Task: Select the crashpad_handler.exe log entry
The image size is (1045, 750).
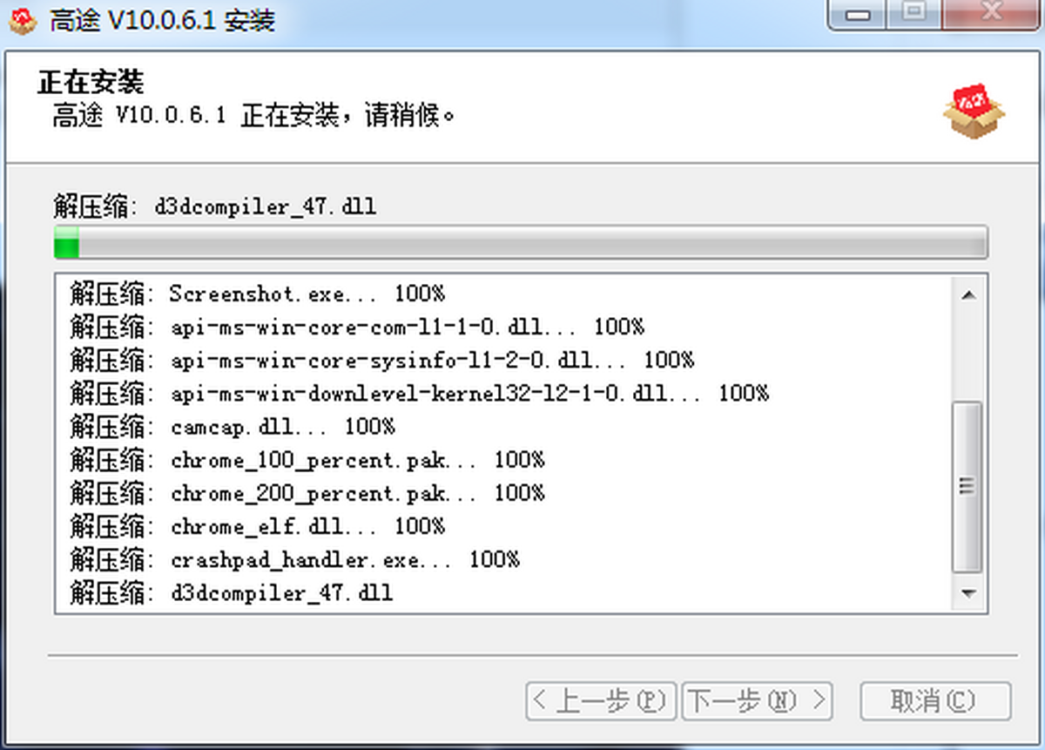Action: coord(295,560)
